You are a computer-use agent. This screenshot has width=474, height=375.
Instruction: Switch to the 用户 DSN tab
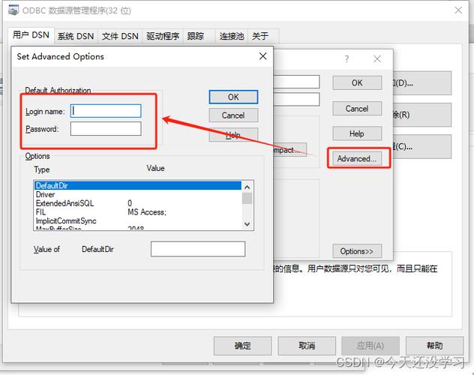pos(31,35)
